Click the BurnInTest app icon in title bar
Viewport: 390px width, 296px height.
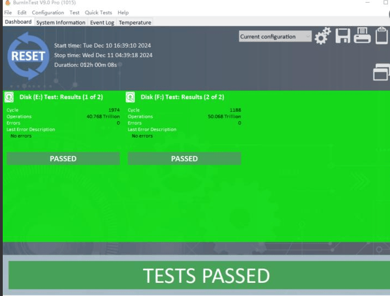7,3
